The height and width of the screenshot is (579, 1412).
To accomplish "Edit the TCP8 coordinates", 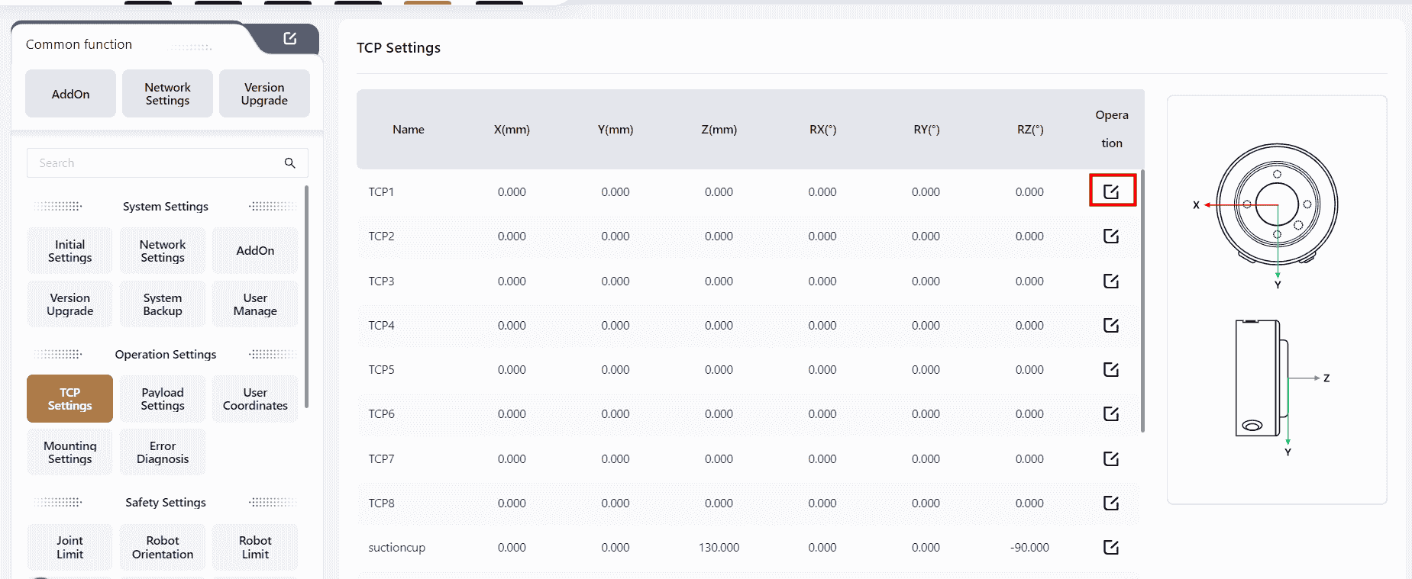I will point(1111,503).
